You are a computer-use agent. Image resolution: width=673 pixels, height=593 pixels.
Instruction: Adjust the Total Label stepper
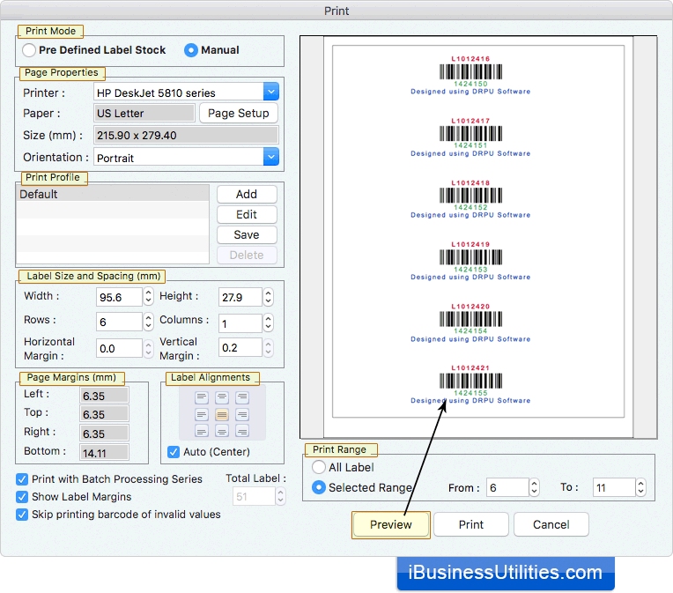coord(280,496)
